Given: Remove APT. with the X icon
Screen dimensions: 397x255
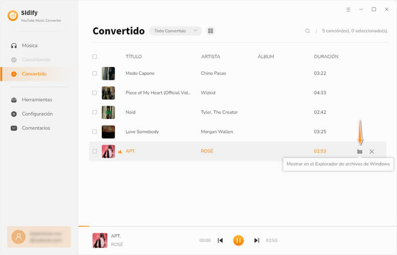Looking at the screenshot, I should click(372, 151).
